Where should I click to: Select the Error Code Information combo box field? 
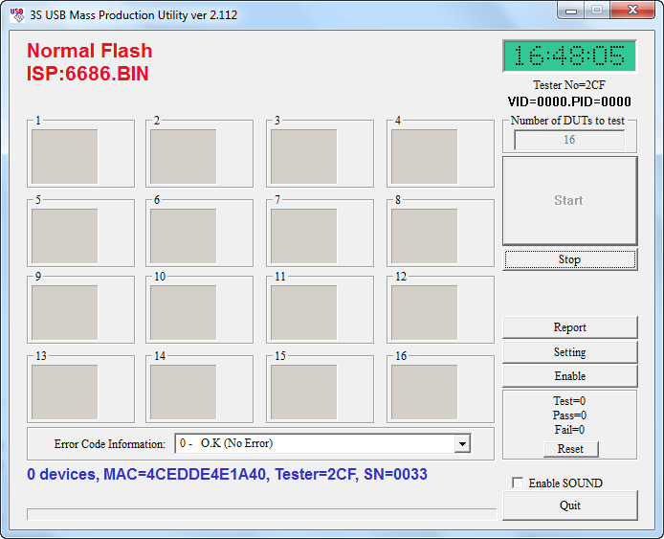322,443
